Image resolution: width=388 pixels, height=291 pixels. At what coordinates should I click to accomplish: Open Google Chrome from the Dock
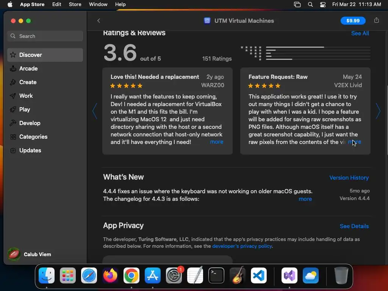point(131,275)
